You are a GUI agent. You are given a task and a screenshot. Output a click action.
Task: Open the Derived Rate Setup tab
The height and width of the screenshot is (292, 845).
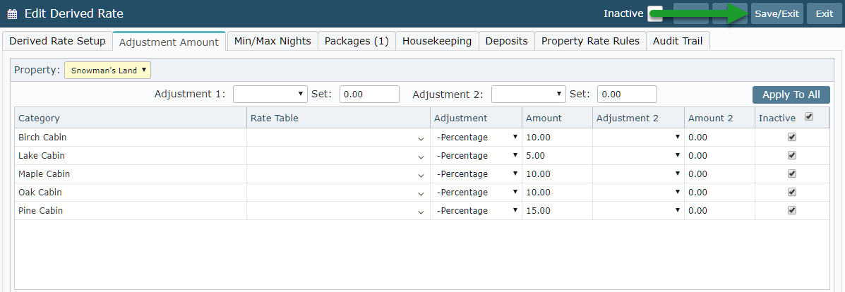click(58, 41)
